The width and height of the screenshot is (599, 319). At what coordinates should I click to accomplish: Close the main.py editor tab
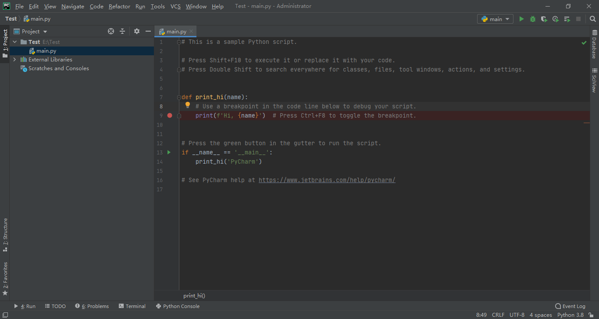[x=191, y=31]
